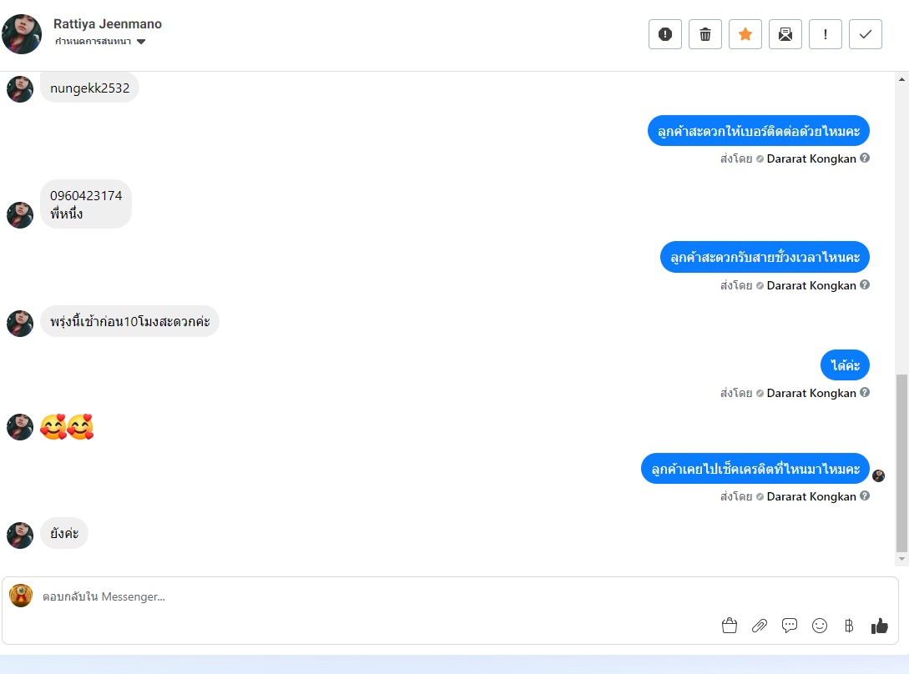Delete conversation using the trash can icon

pos(705,34)
